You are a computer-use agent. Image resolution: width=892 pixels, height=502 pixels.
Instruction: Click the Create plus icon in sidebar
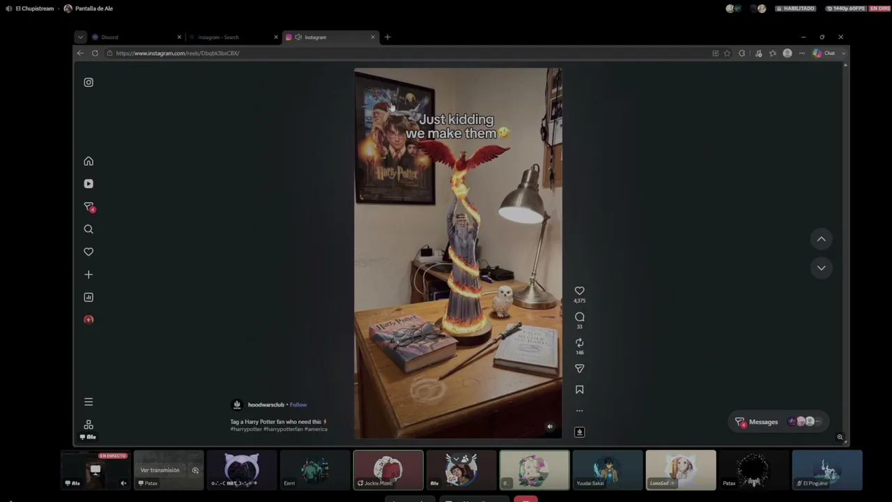(x=89, y=275)
